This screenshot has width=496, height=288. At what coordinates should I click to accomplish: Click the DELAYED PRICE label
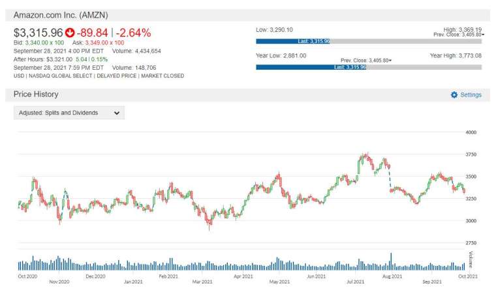pos(116,76)
